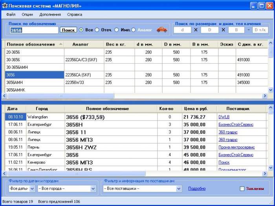Focus the designation search field containing 3656

tap(34, 30)
